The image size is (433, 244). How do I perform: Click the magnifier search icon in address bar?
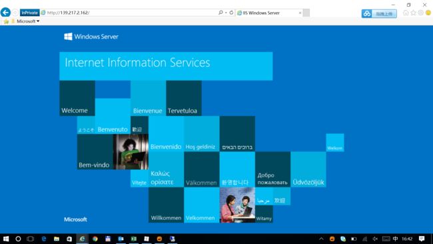pyautogui.click(x=220, y=13)
